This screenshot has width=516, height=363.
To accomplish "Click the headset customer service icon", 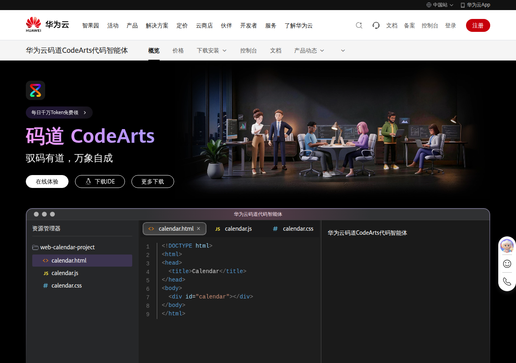I will point(376,25).
